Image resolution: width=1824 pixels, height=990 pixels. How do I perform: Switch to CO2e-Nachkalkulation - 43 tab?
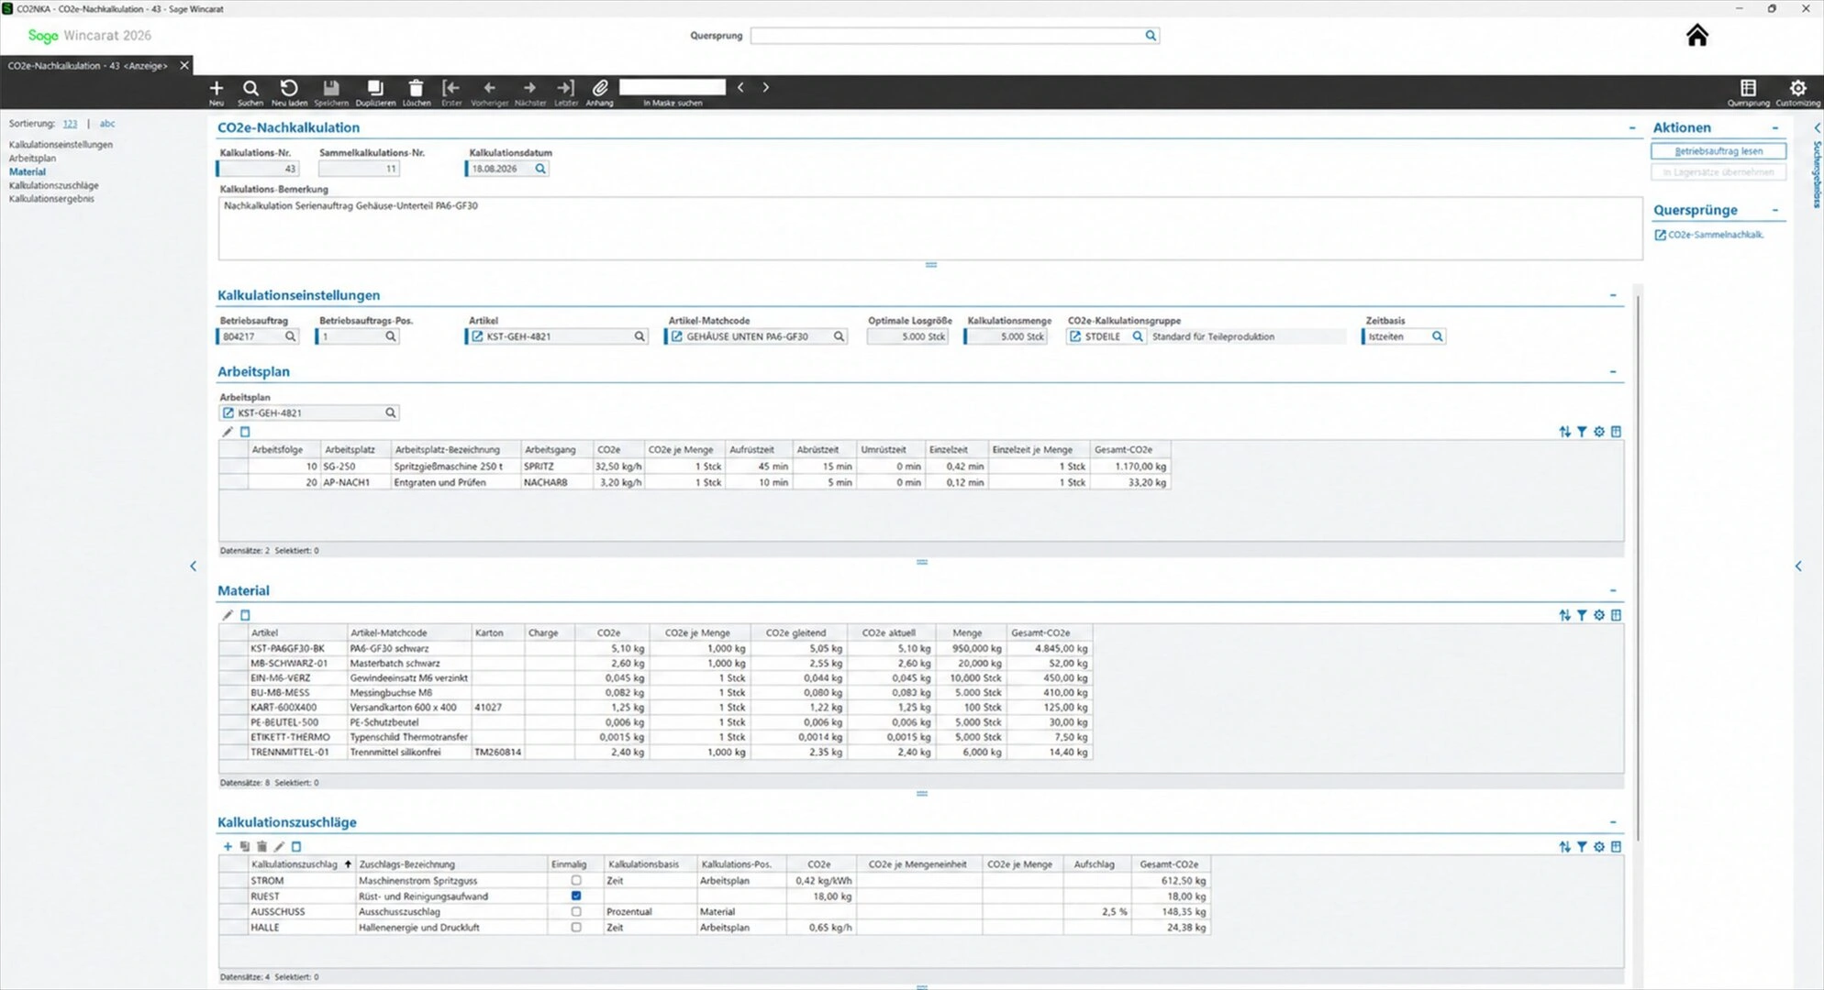87,66
